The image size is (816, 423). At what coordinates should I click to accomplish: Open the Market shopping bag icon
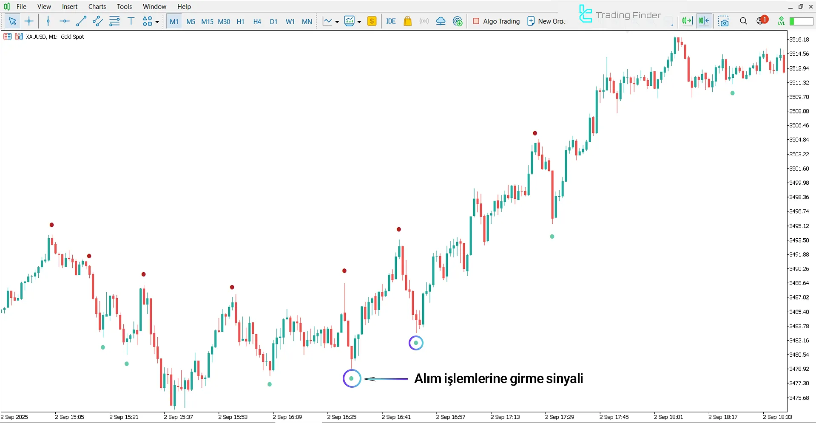tap(407, 21)
